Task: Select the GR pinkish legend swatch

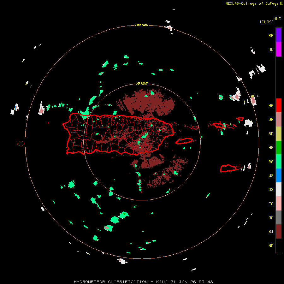Action: click(x=279, y=119)
